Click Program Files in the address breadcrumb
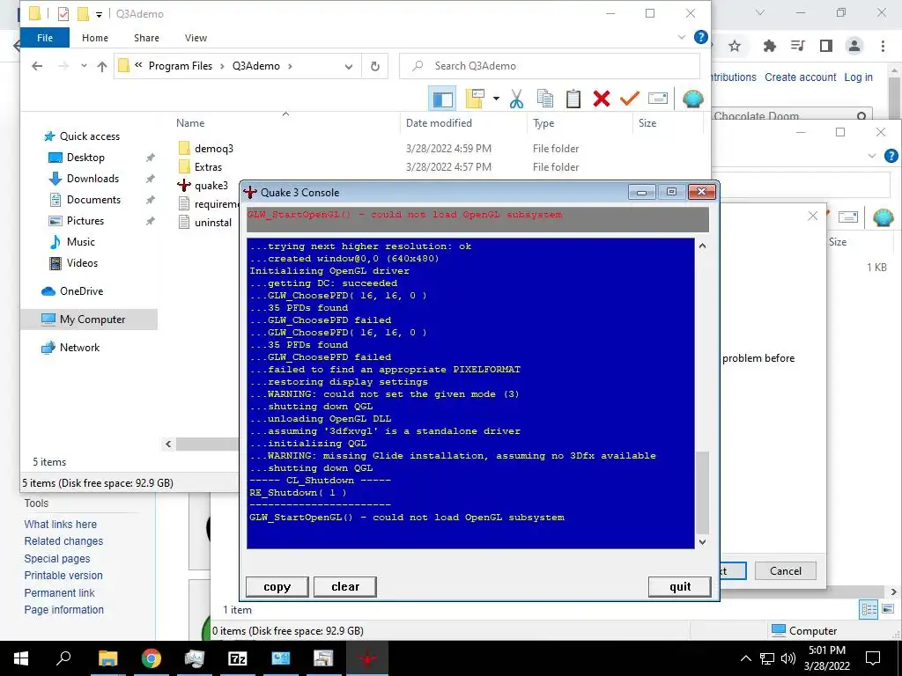Screen dimensions: 902x676 [180, 66]
